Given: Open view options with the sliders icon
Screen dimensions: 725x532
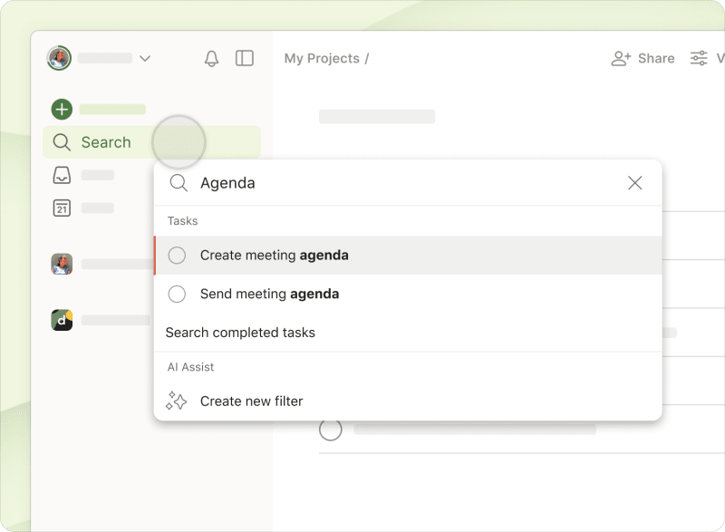Looking at the screenshot, I should (x=699, y=58).
